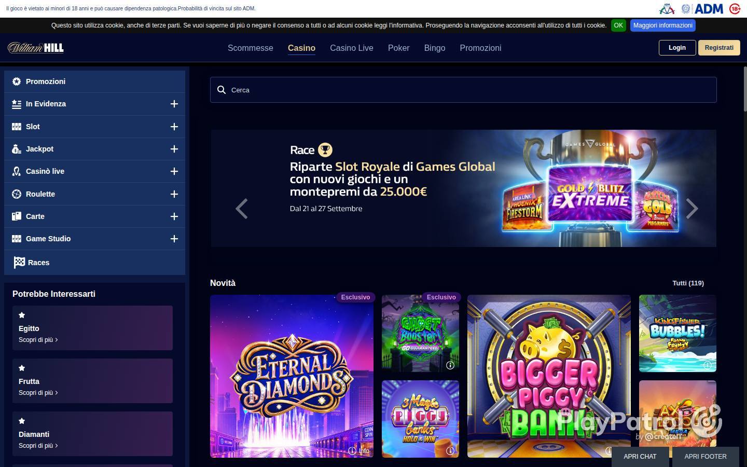This screenshot has height=467, width=747.
Task: Click the Promozioni badge icon in the sidebar
Action: pyautogui.click(x=17, y=81)
